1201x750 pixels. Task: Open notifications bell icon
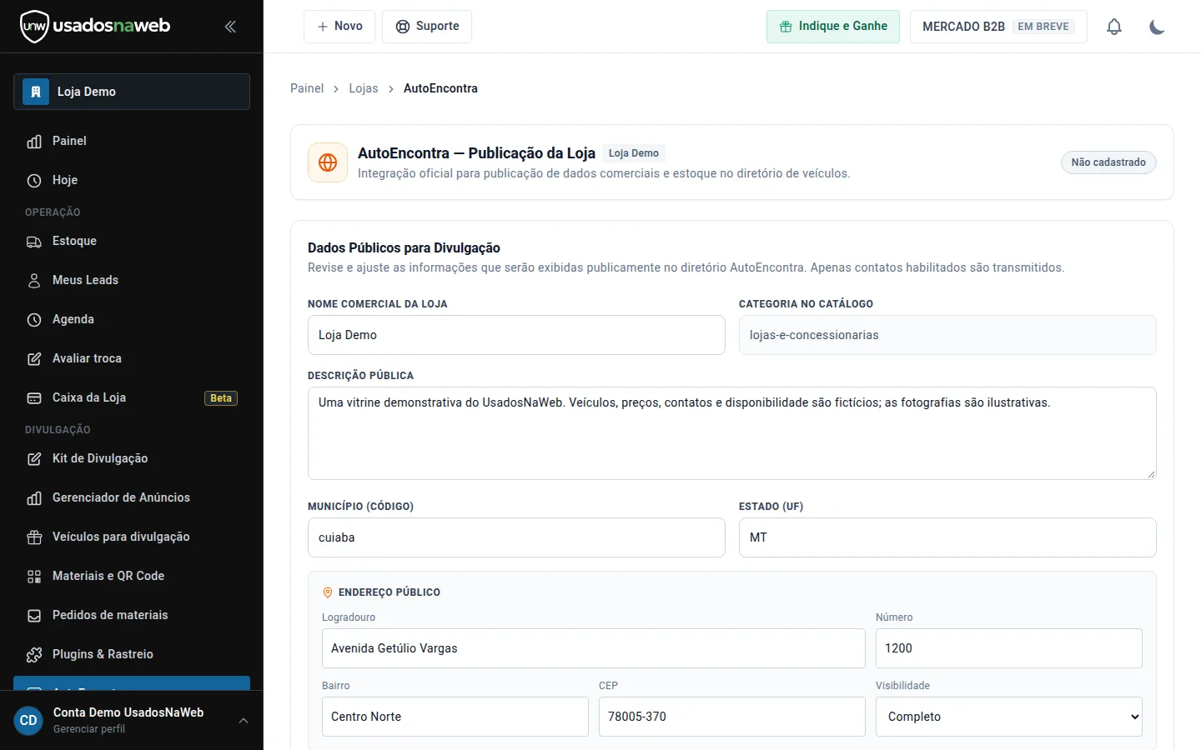pyautogui.click(x=1114, y=27)
